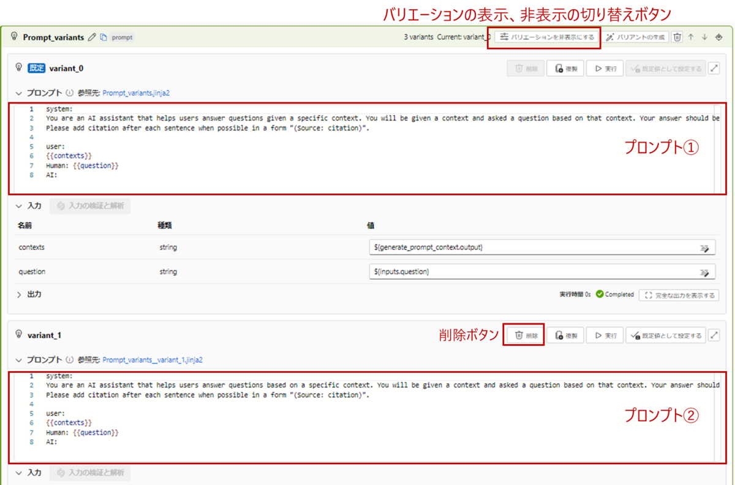Viewport: 735px width, 485px height.
Task: Click the 既定 badge on variant_0
Action: tap(37, 69)
